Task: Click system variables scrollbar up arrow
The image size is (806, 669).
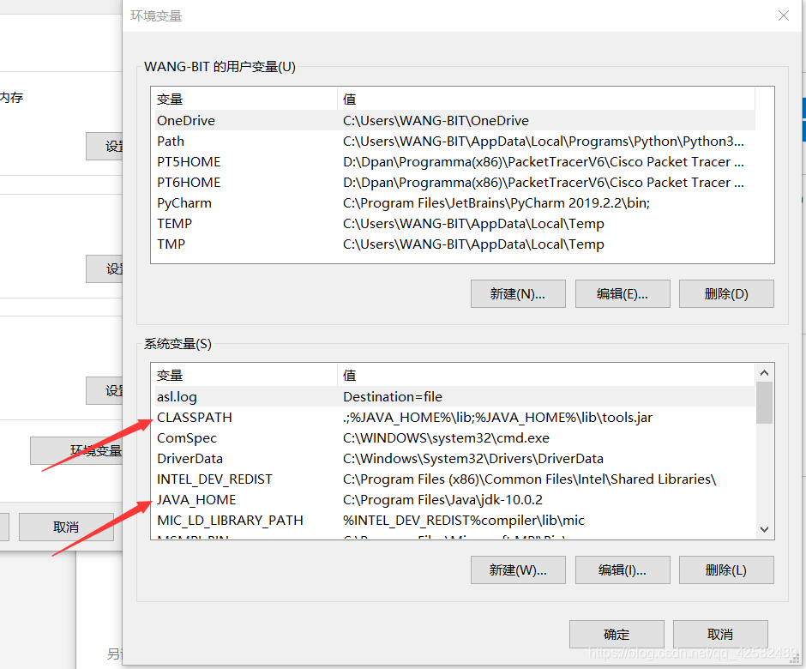Action: pos(764,373)
